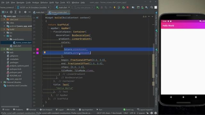
Task: Open project panel settings gear
Action: (x=25, y=12)
